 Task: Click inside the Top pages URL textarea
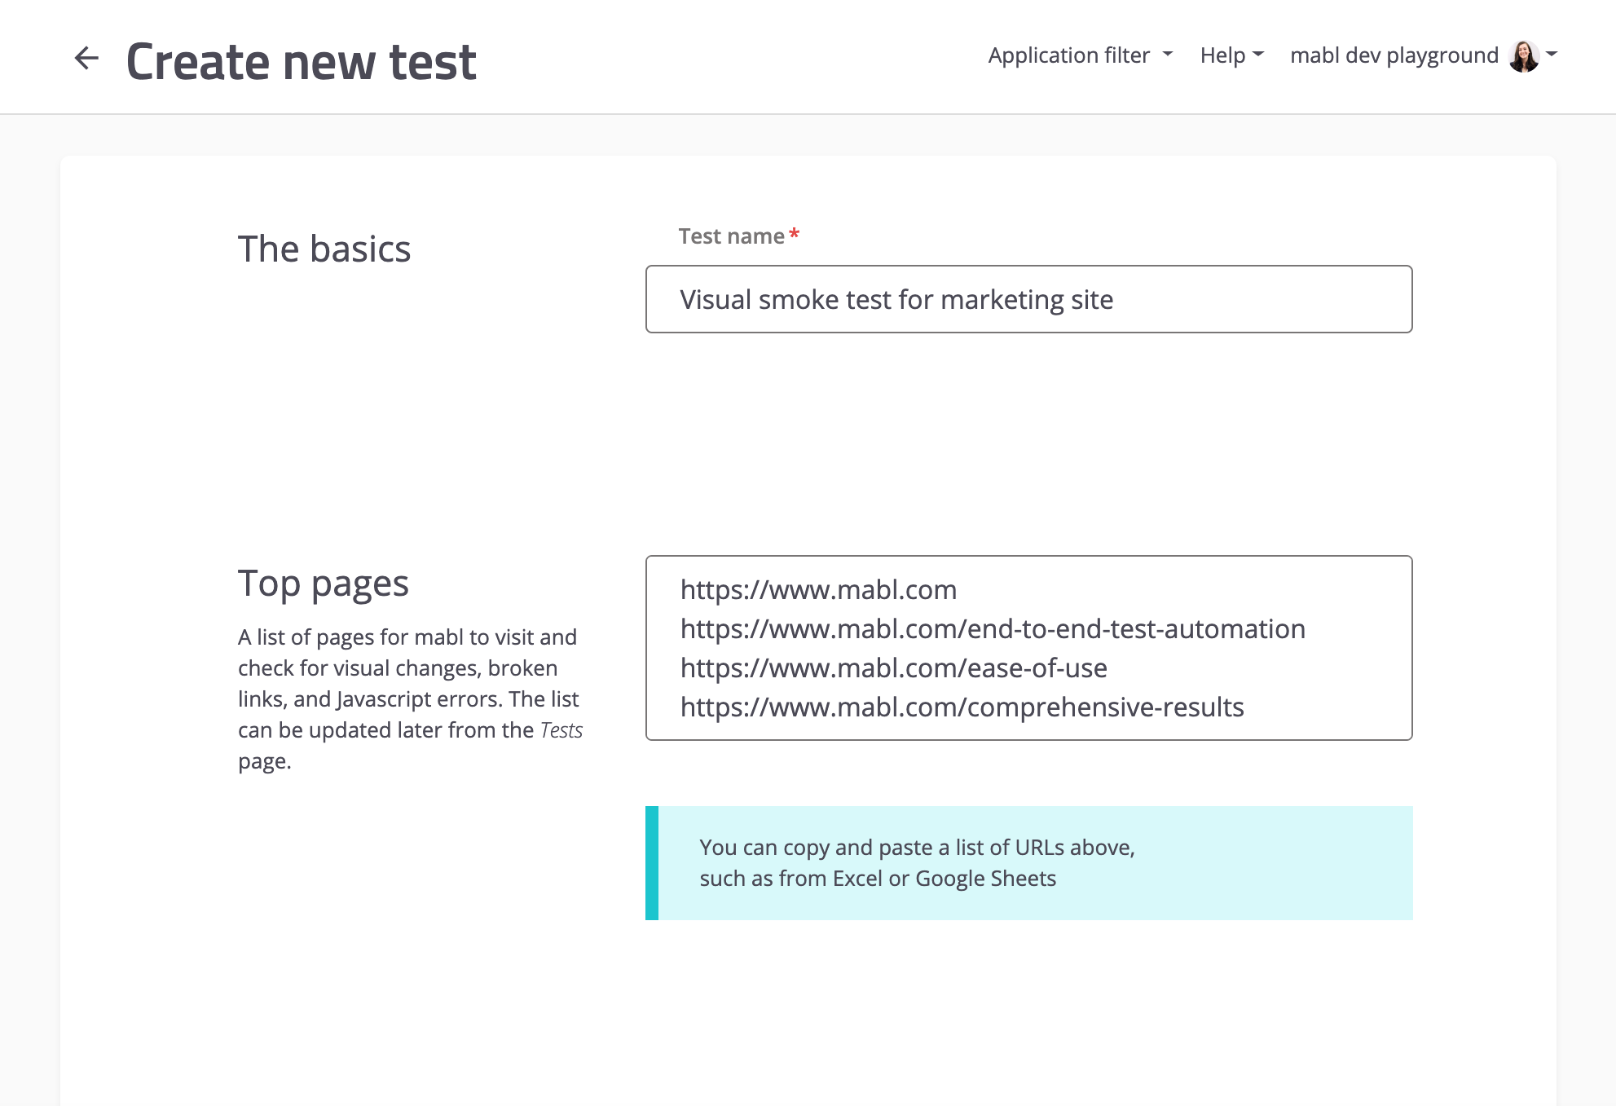point(1028,648)
